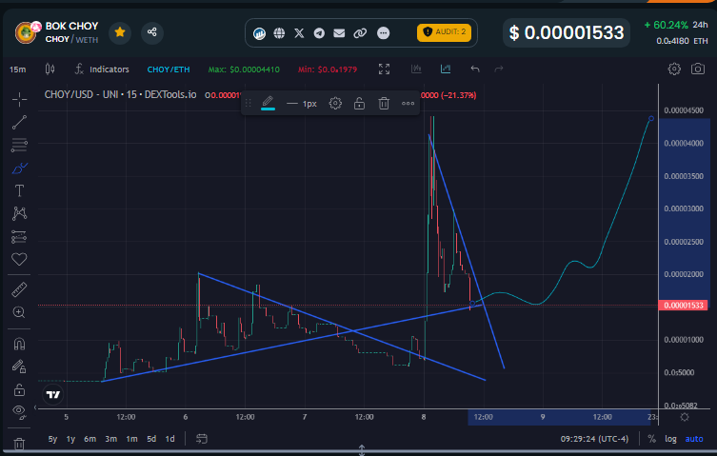This screenshot has width=717, height=456.
Task: Open chart settings gear at top right
Action: (674, 69)
